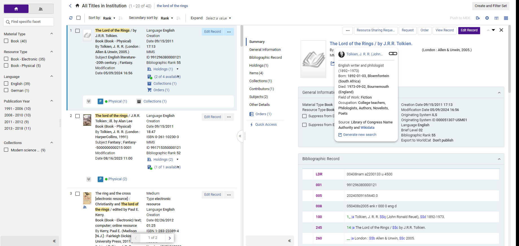
Task: Go to General Information section
Action: pos(265,50)
